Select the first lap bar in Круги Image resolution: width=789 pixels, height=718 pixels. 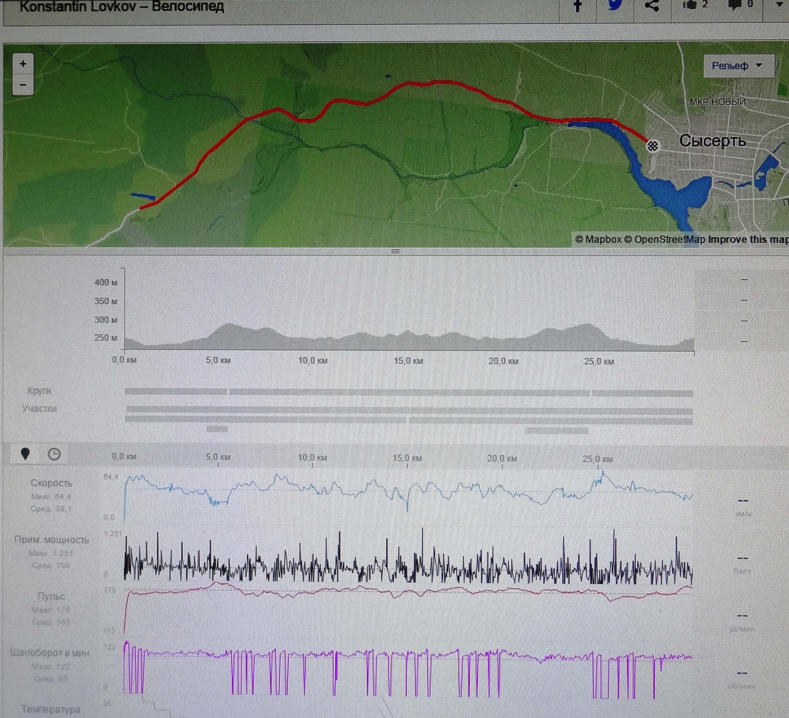pyautogui.click(x=176, y=391)
